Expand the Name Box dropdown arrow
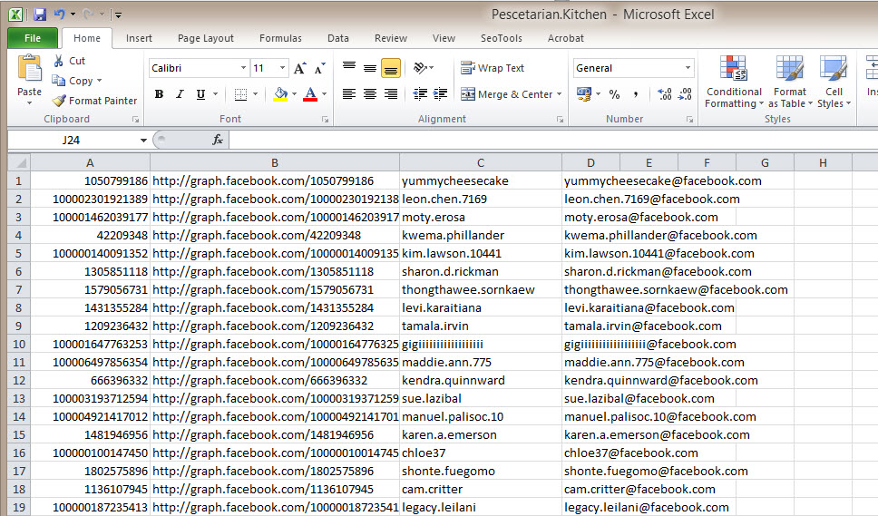The image size is (878, 516). (143, 140)
